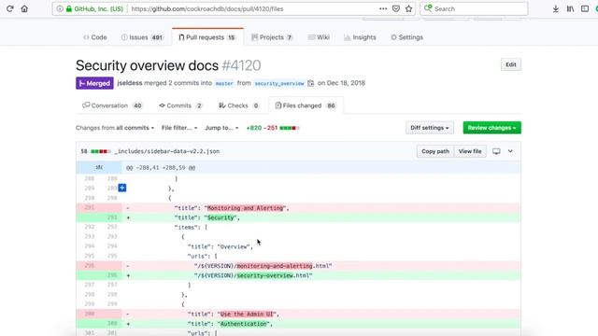598x336 pixels.
Task: Copy the security_overview branch name with the clipboard icon
Action: pos(311,83)
